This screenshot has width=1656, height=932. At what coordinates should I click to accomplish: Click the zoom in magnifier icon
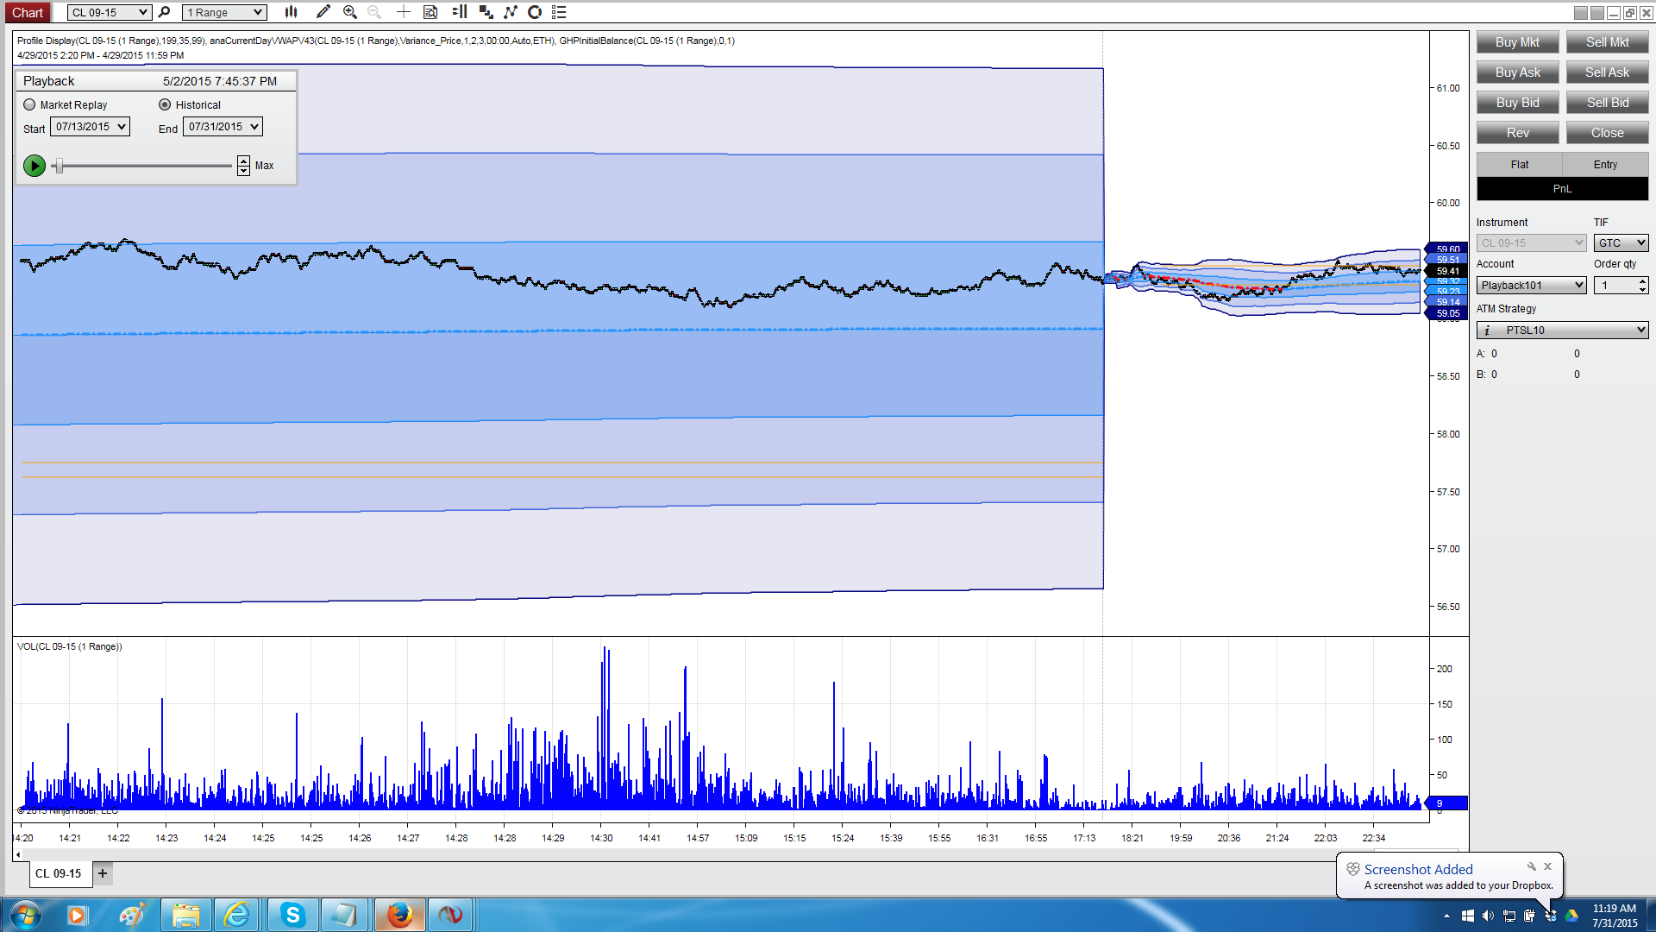point(349,12)
